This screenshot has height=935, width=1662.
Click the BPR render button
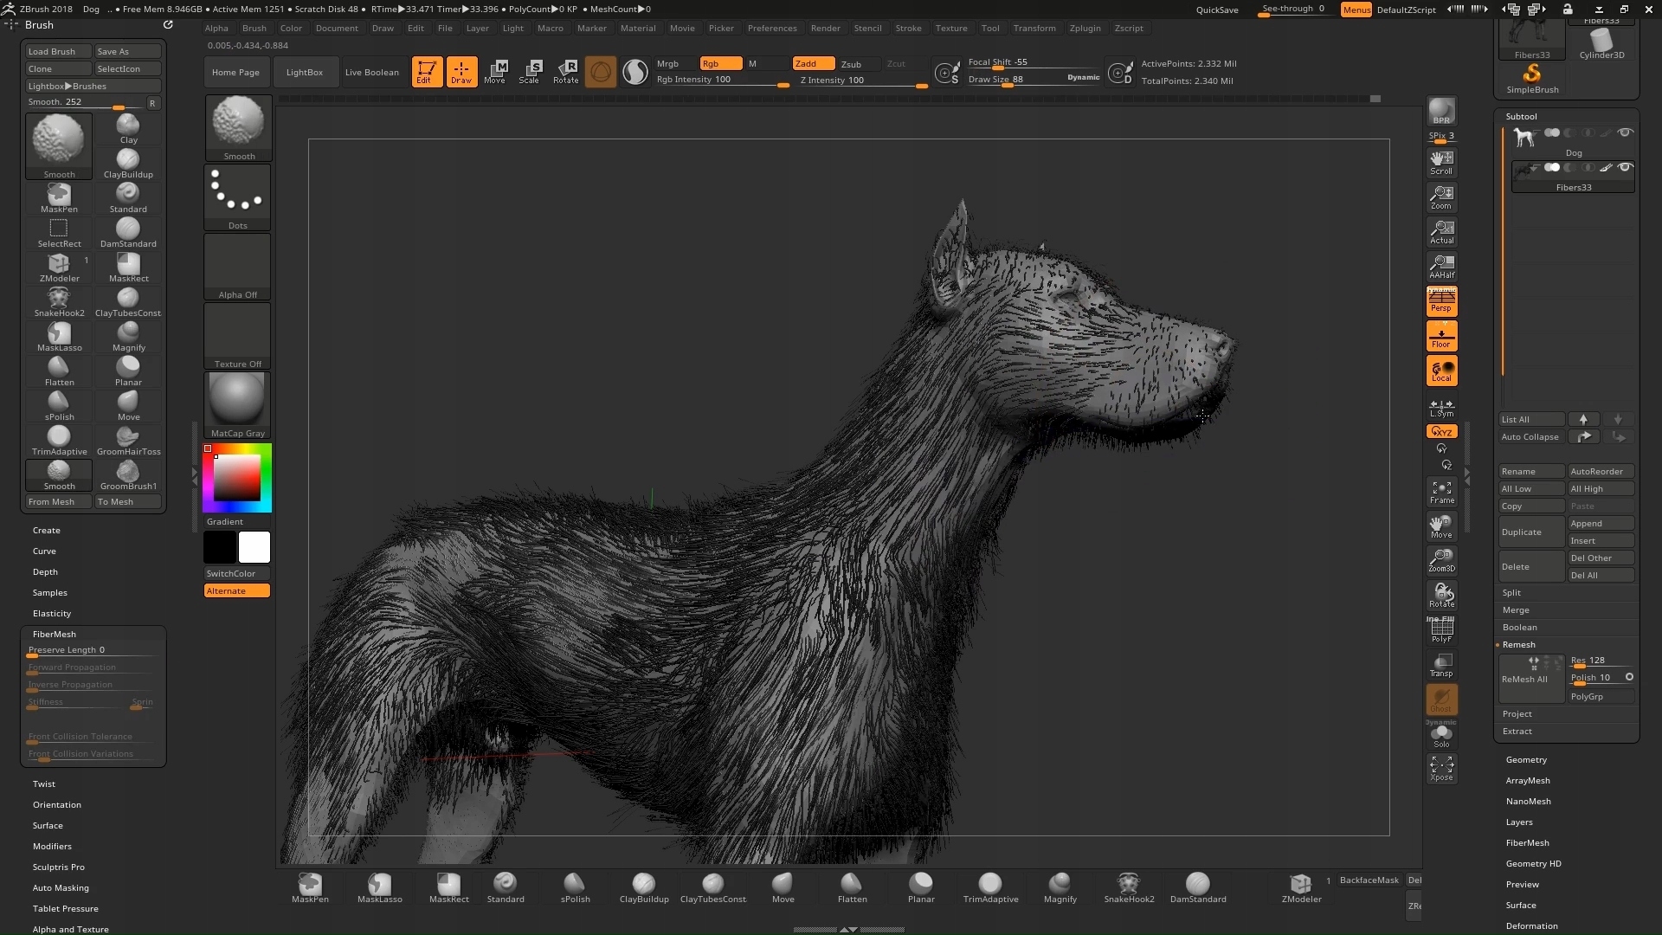coord(1441,111)
